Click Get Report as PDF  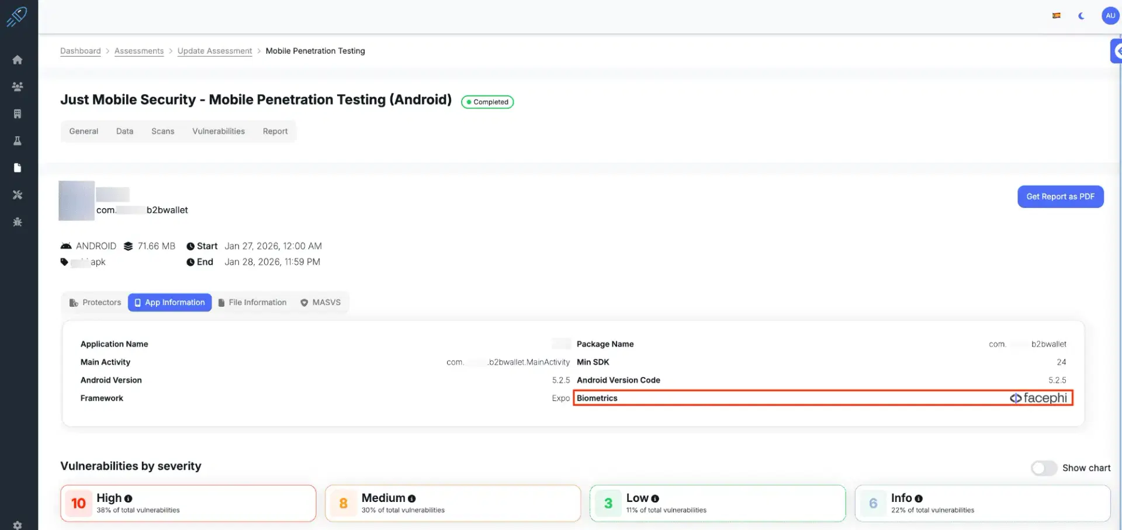coord(1061,197)
